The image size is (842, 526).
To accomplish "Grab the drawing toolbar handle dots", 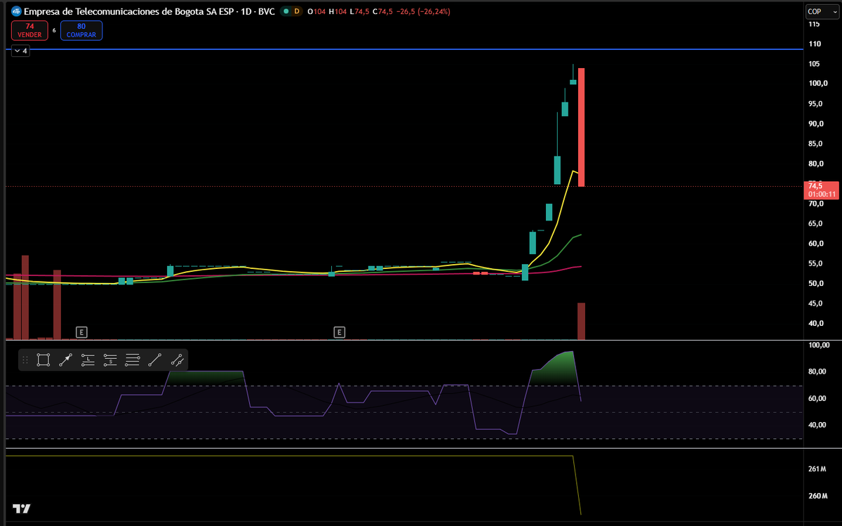I will [x=26, y=360].
